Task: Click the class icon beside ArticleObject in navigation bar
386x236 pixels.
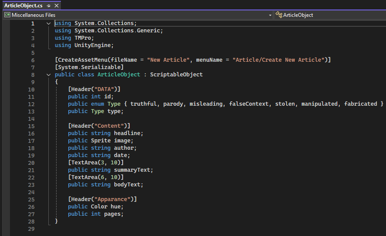Action: coord(278,15)
